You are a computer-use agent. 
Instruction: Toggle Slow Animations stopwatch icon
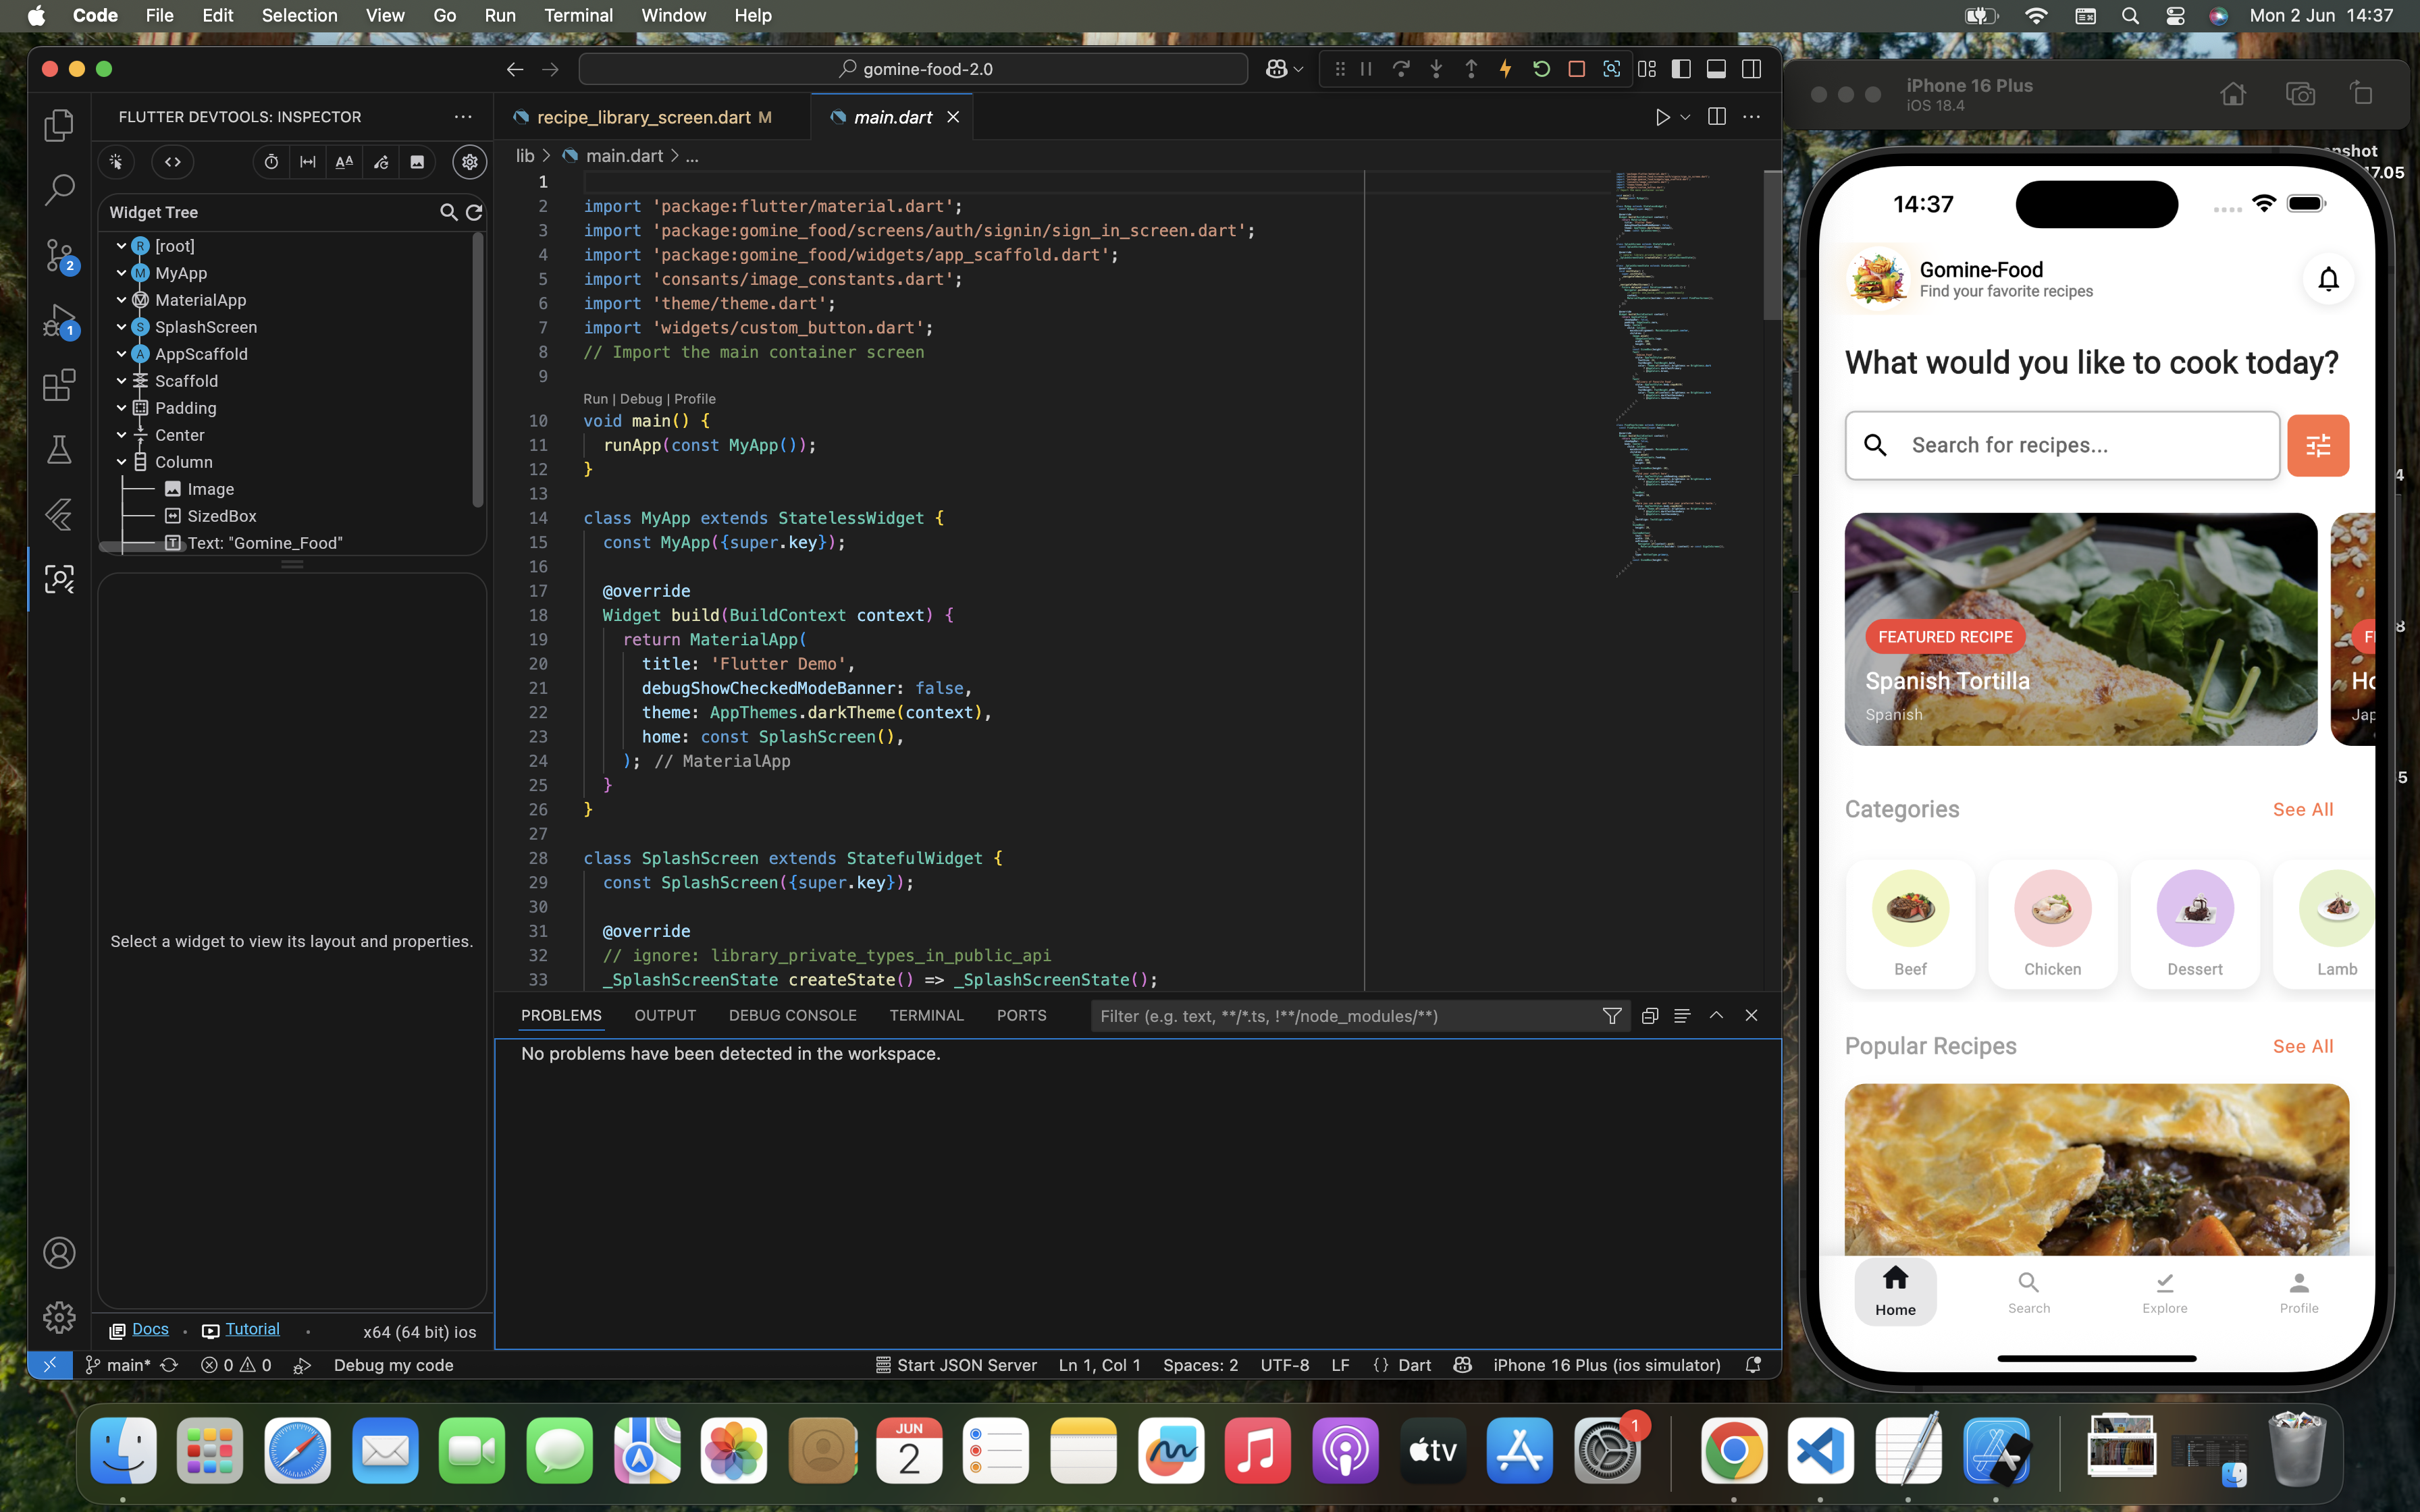coord(271,162)
